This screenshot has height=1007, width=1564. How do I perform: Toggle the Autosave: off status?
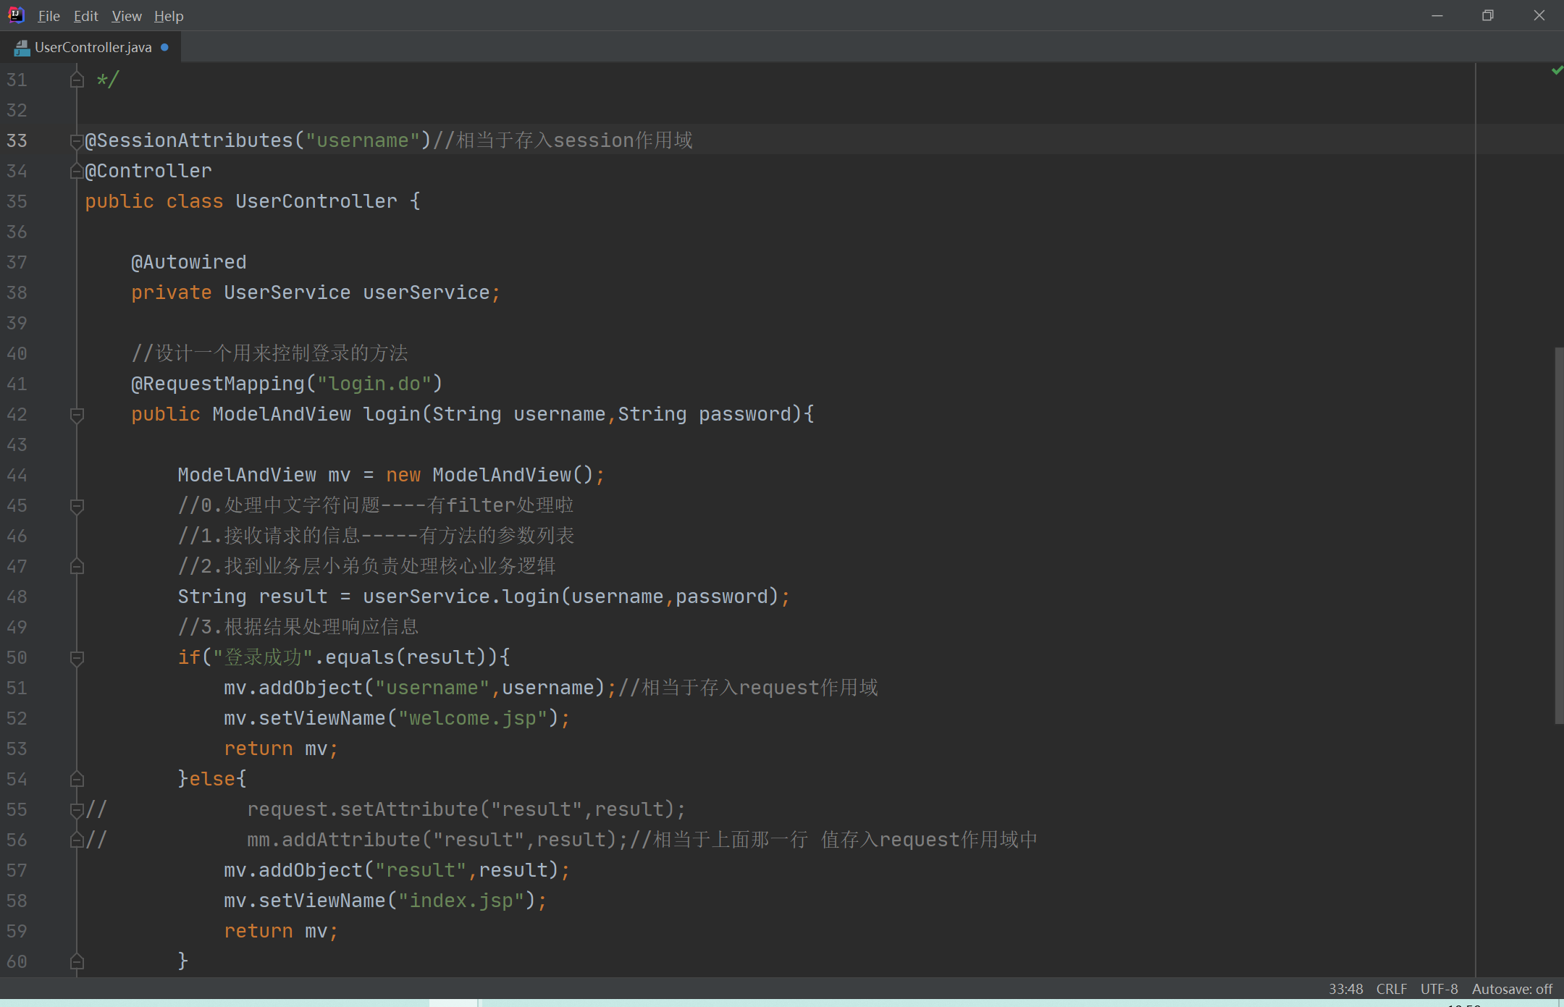[1512, 989]
